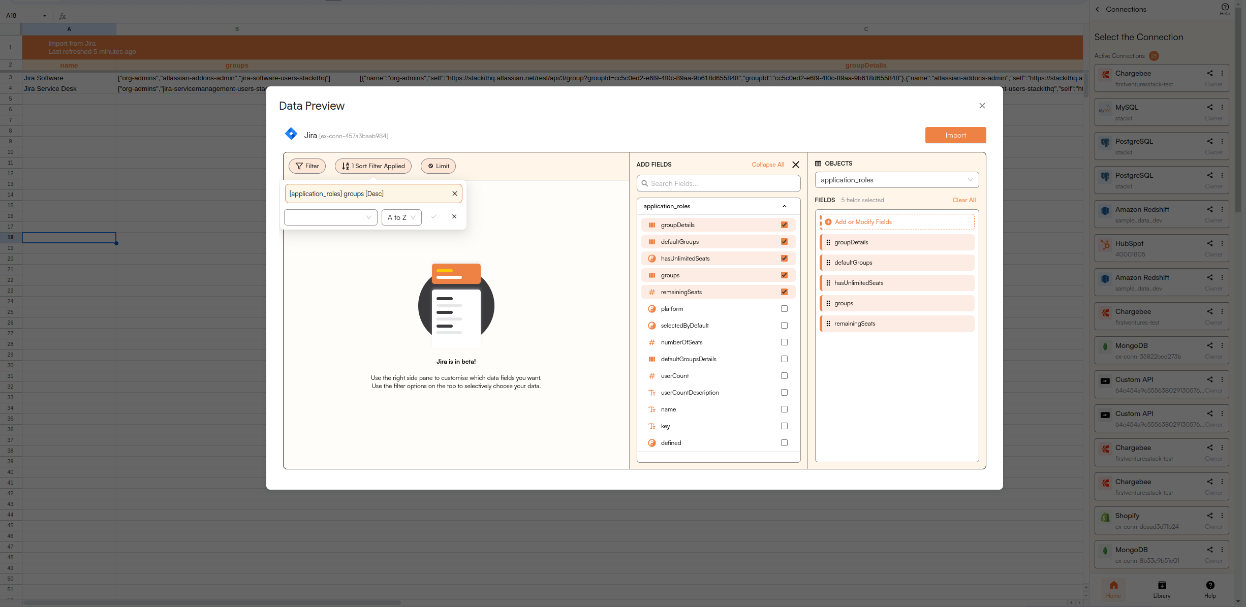
Task: Open the Limit setting
Action: 438,166
